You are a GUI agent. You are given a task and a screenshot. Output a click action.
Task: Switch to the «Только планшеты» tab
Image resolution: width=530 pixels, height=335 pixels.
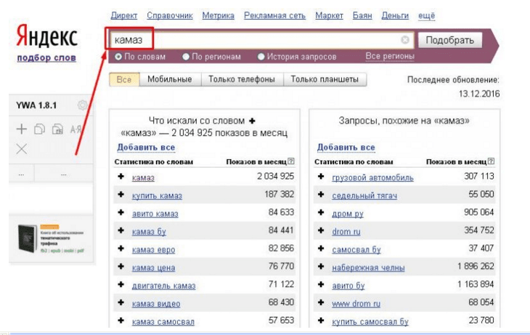pos(325,79)
